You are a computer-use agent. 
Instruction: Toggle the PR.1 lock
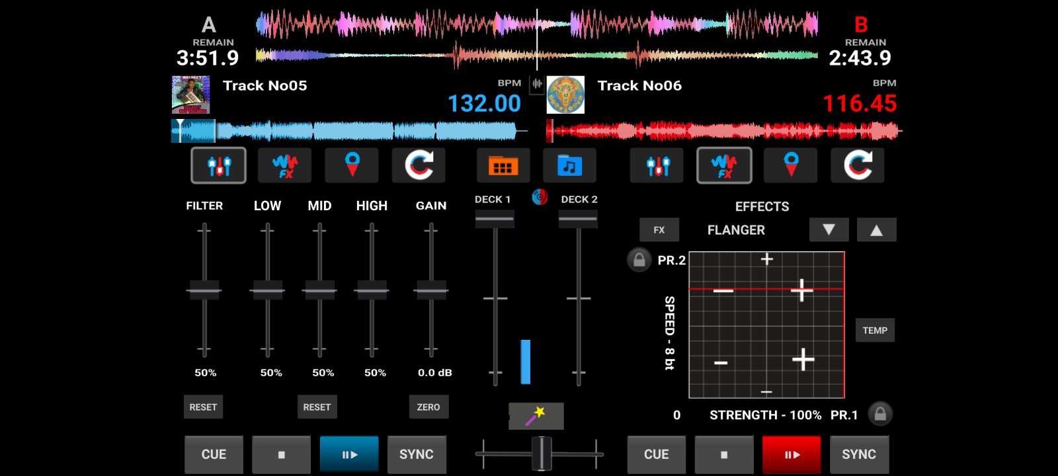click(880, 414)
